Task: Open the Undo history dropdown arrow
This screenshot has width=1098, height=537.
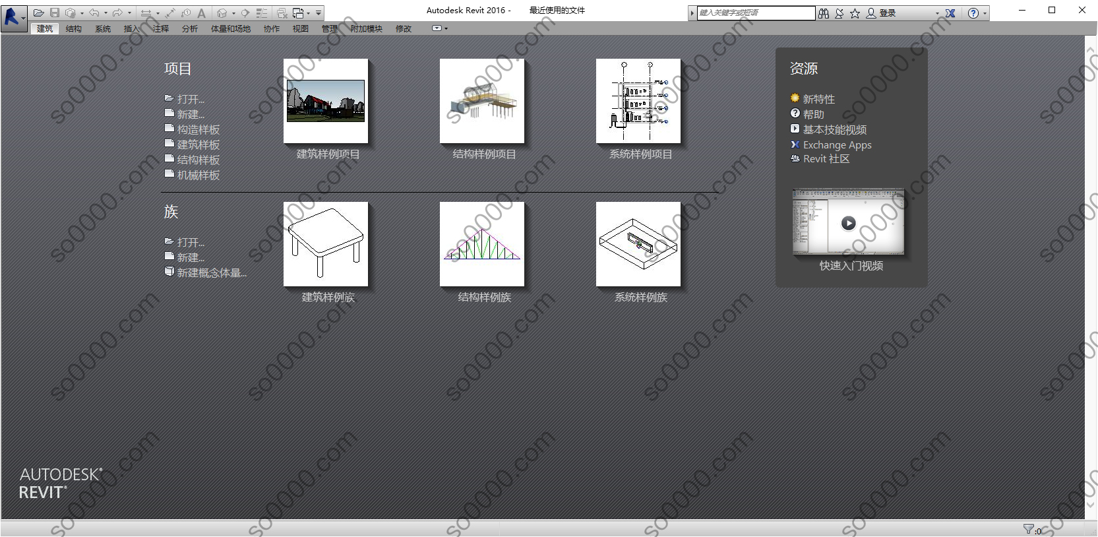Action: 106,13
